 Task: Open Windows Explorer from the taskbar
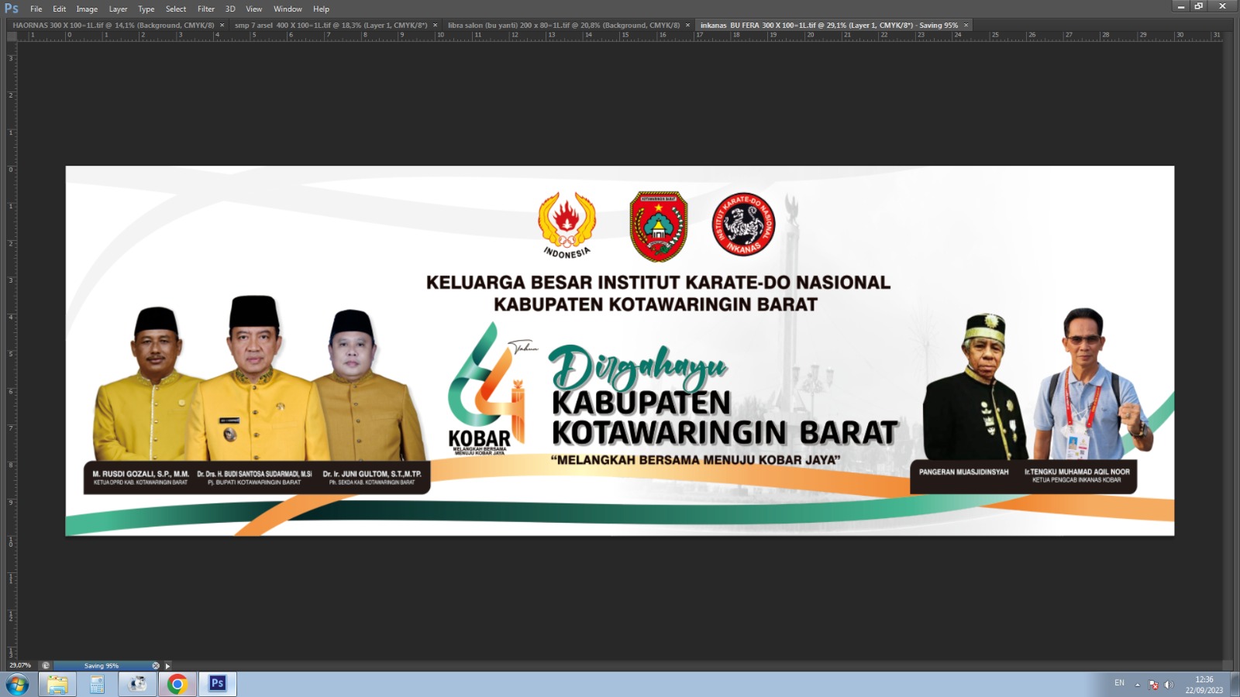(57, 685)
